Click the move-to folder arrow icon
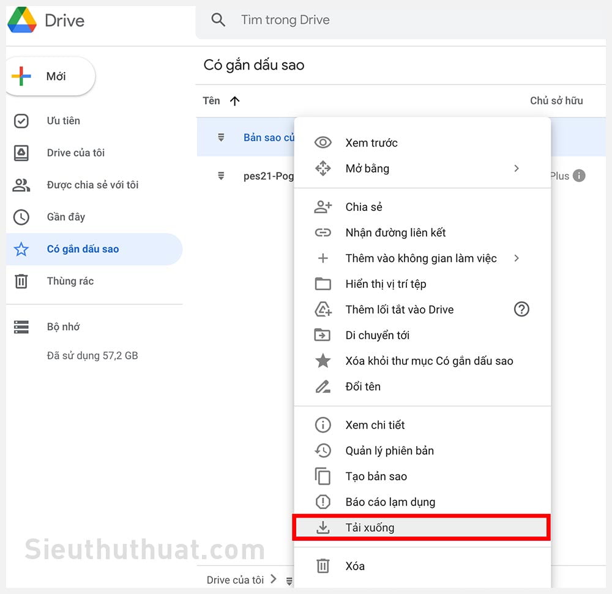This screenshot has height=594, width=612. (323, 335)
